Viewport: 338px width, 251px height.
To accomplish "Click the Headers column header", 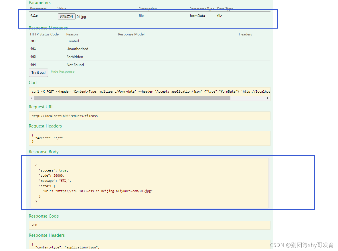I will click(x=245, y=34).
